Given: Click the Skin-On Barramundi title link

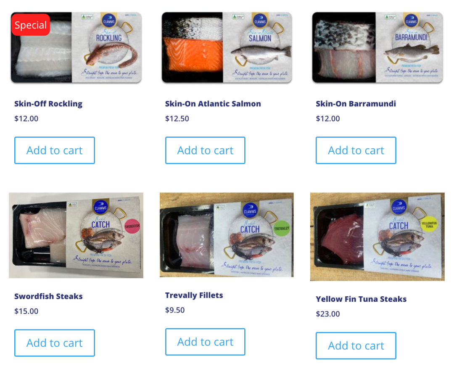Looking at the screenshot, I should tap(356, 103).
